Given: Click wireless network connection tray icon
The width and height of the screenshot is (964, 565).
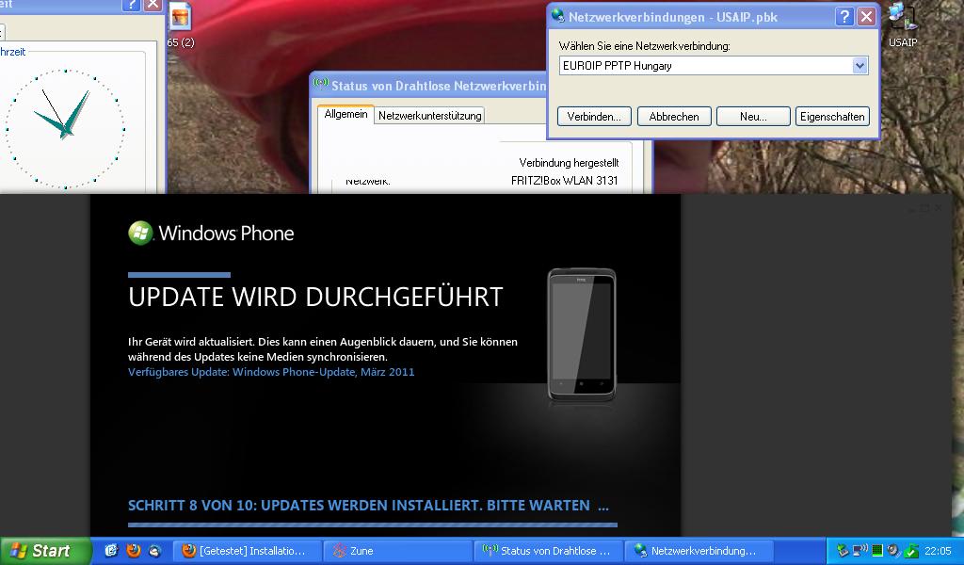Looking at the screenshot, I should (x=860, y=551).
